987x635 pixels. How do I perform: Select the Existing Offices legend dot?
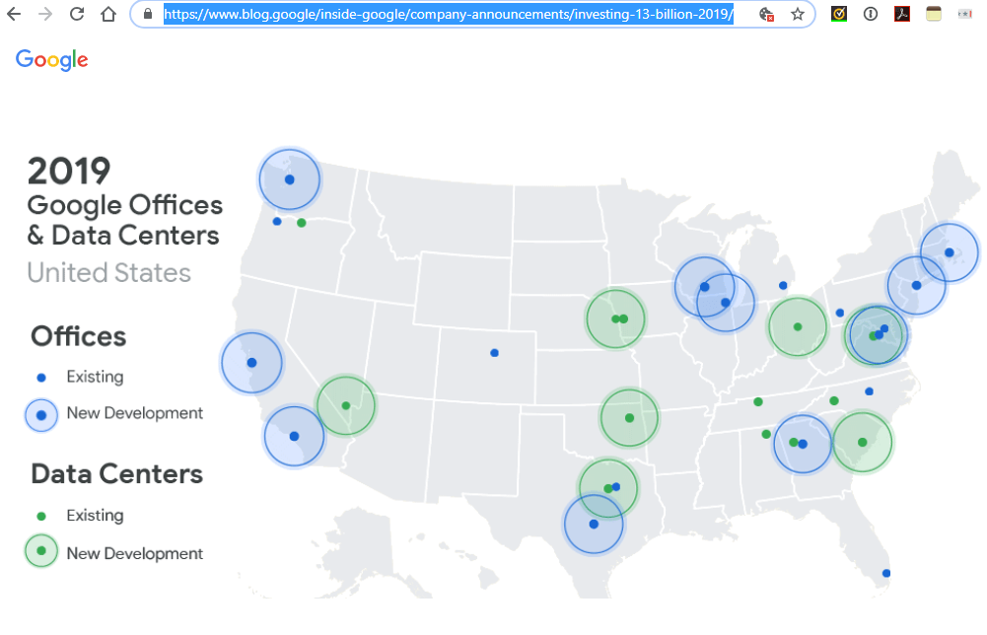point(40,377)
